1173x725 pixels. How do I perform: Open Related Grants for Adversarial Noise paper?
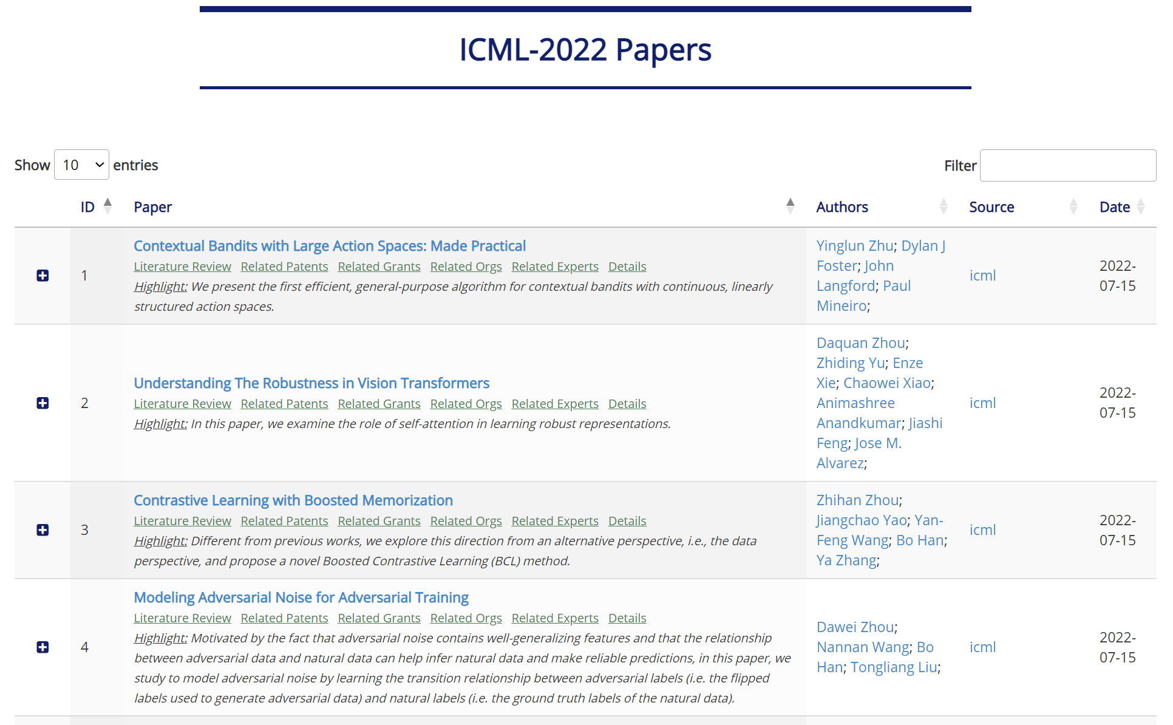[x=379, y=618]
